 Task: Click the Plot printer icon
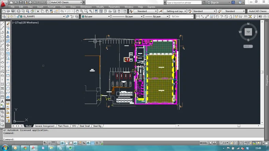[x=19, y=11]
